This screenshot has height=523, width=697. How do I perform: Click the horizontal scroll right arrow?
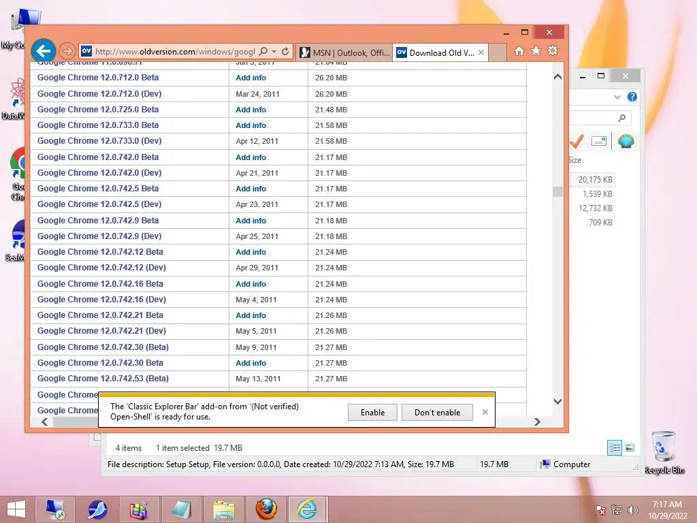pos(537,422)
